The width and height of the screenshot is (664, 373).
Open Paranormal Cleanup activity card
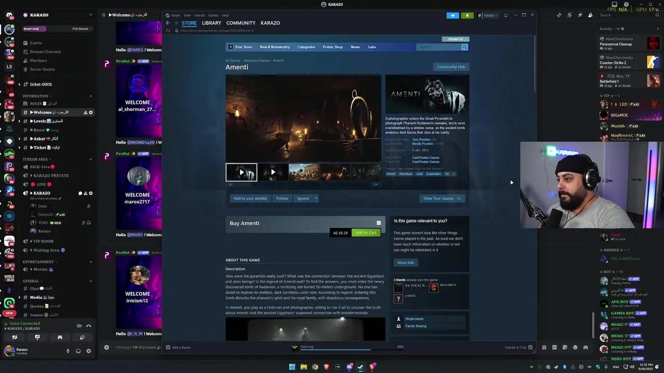click(629, 44)
